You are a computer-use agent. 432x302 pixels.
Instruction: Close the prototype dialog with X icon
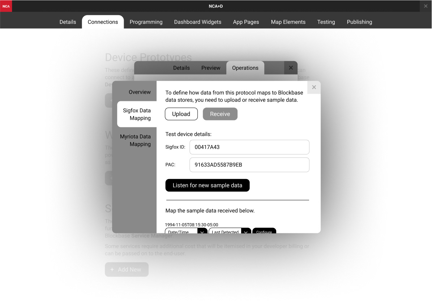pyautogui.click(x=291, y=68)
